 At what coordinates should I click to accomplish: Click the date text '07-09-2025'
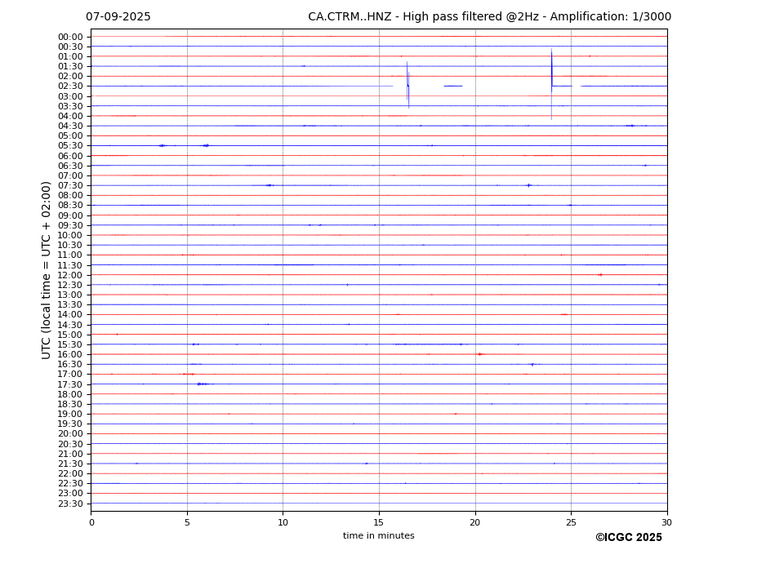[118, 17]
